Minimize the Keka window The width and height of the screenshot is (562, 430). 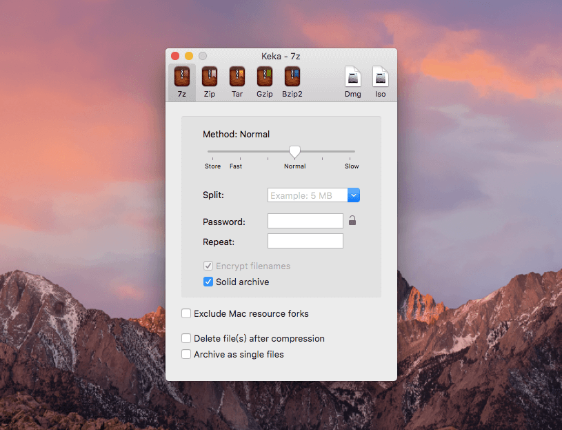pos(189,56)
